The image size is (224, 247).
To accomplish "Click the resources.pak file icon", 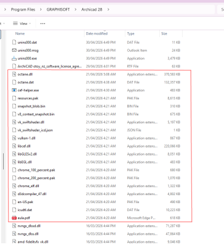I will tap(14, 98).
